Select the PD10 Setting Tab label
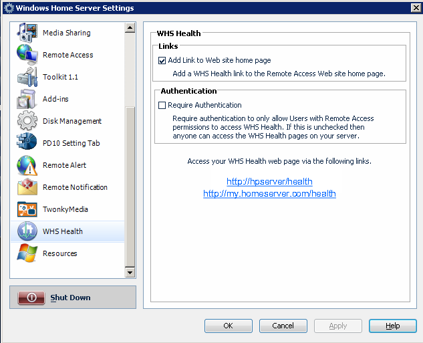423x343 pixels. [72, 143]
